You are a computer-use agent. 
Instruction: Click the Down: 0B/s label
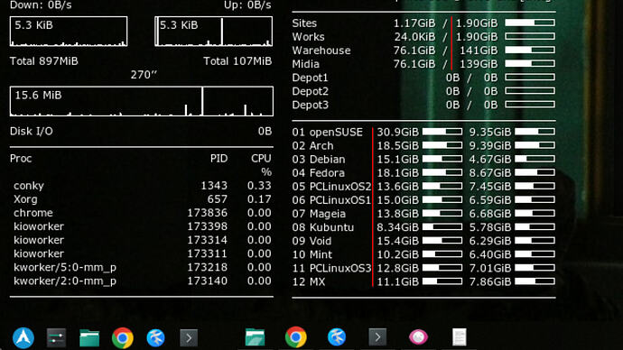[41, 5]
